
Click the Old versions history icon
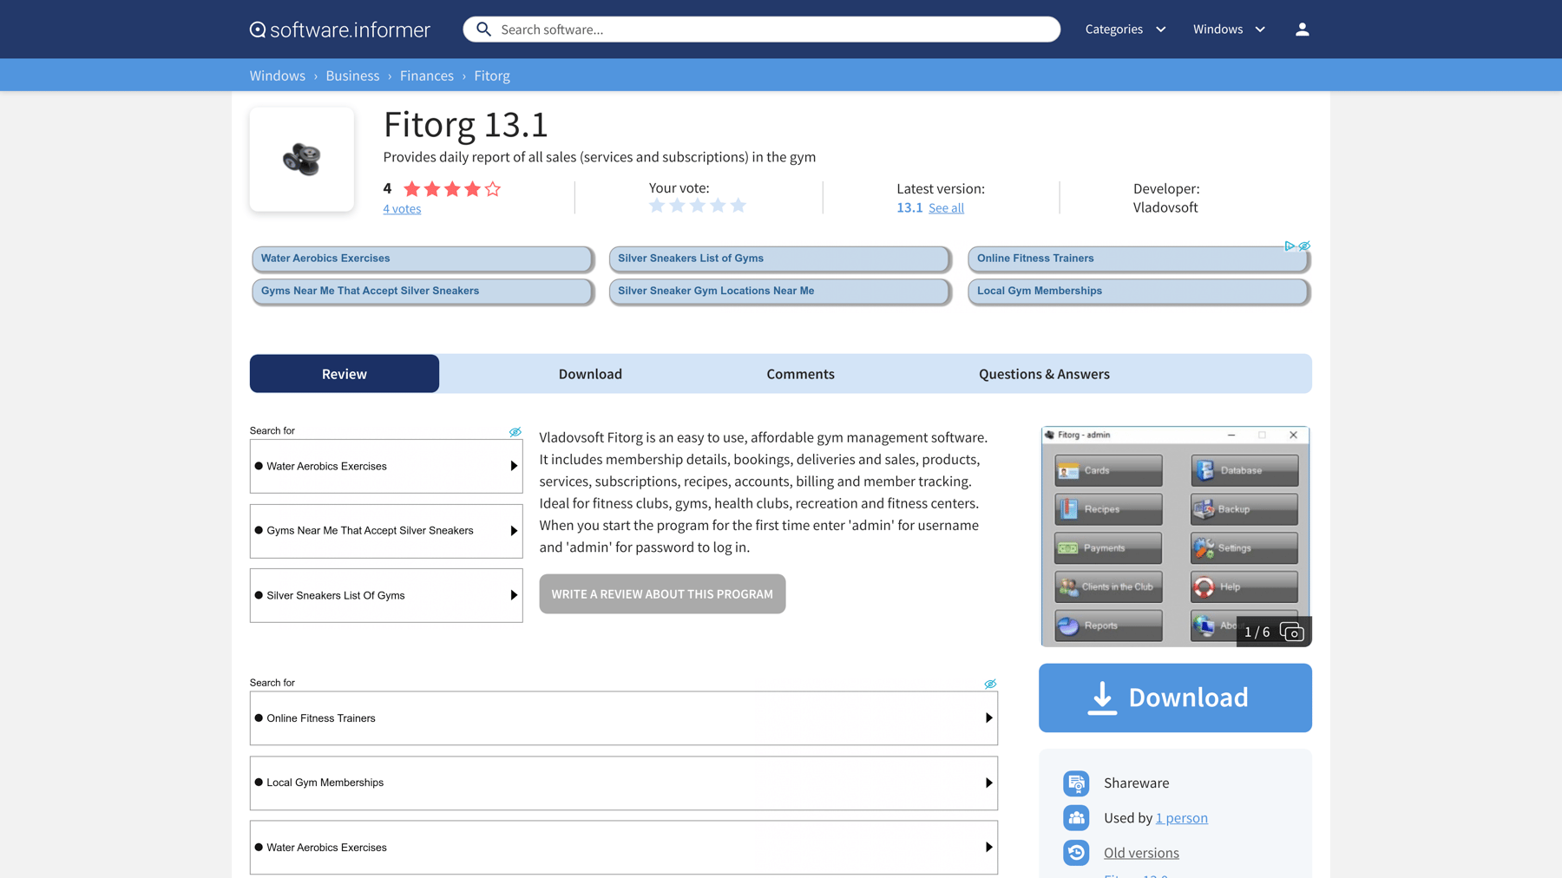pos(1076,852)
